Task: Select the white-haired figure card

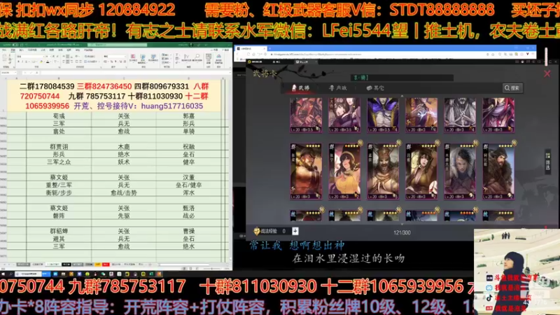Action: click(x=460, y=171)
